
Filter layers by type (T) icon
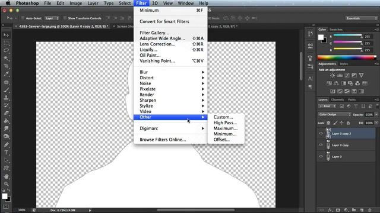356,106
